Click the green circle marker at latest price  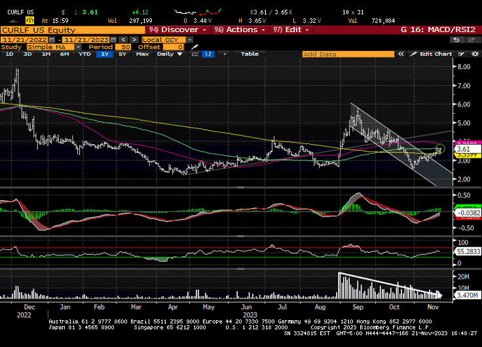point(440,149)
